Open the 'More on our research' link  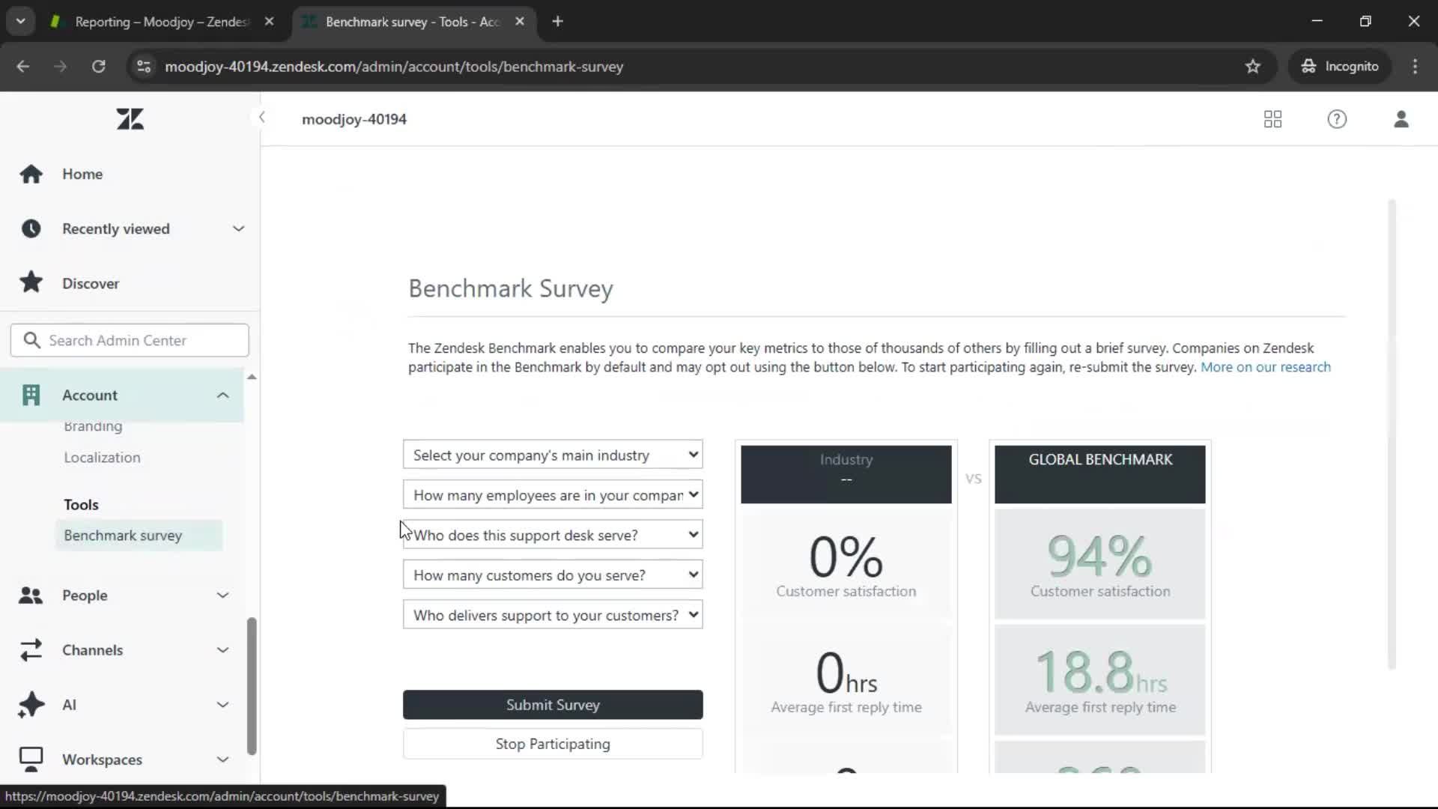(1266, 367)
